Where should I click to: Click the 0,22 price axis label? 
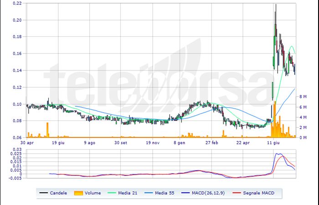[17, 3]
